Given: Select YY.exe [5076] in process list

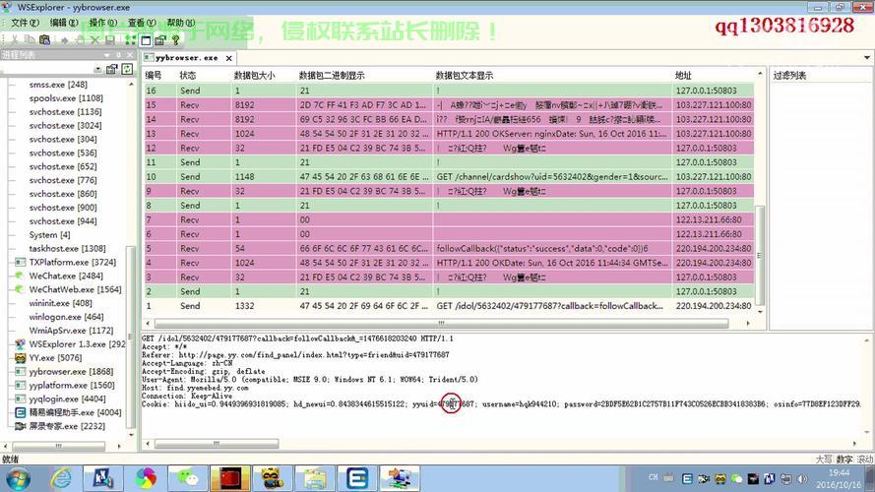Looking at the screenshot, I should tap(55, 358).
